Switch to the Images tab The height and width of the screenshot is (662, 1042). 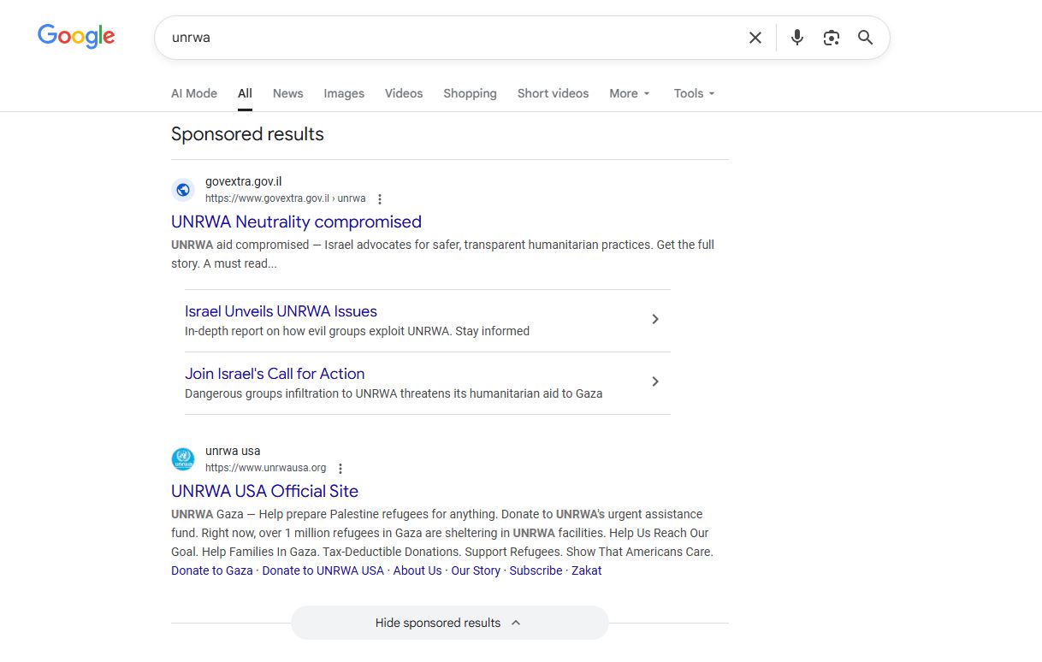coord(344,93)
